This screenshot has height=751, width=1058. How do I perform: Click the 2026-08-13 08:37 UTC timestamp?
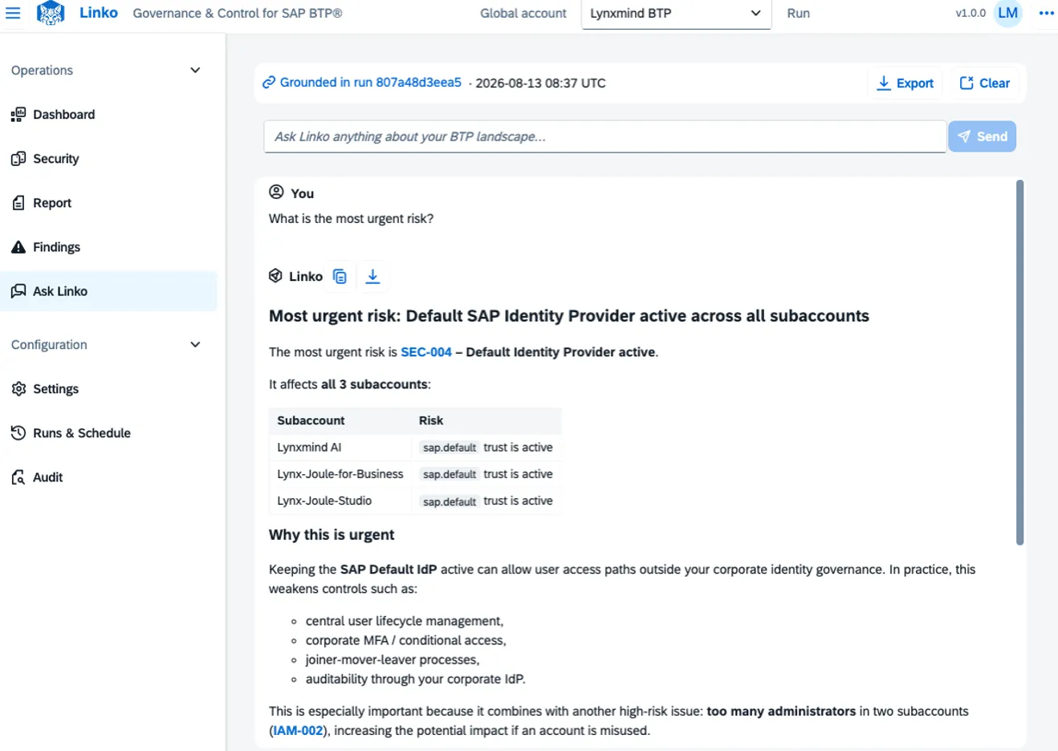click(x=540, y=83)
